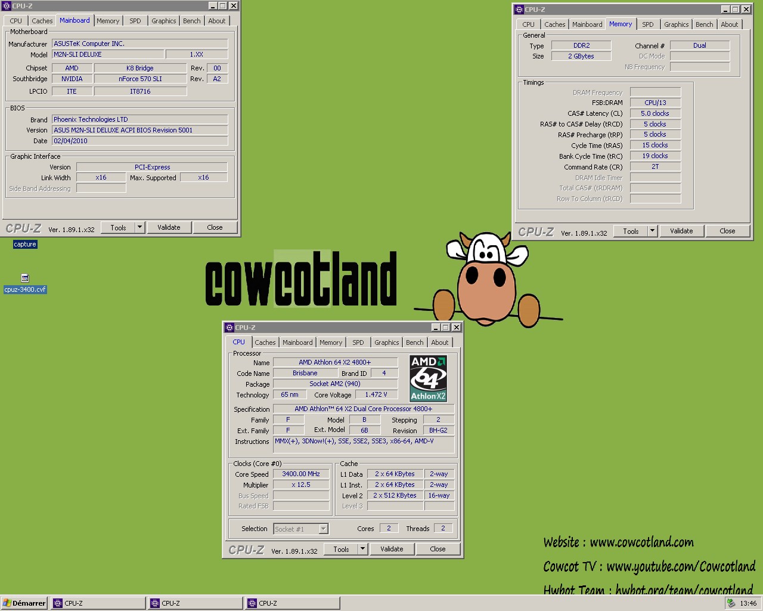
Task: Open Bench tab in Memory window
Action: click(705, 24)
